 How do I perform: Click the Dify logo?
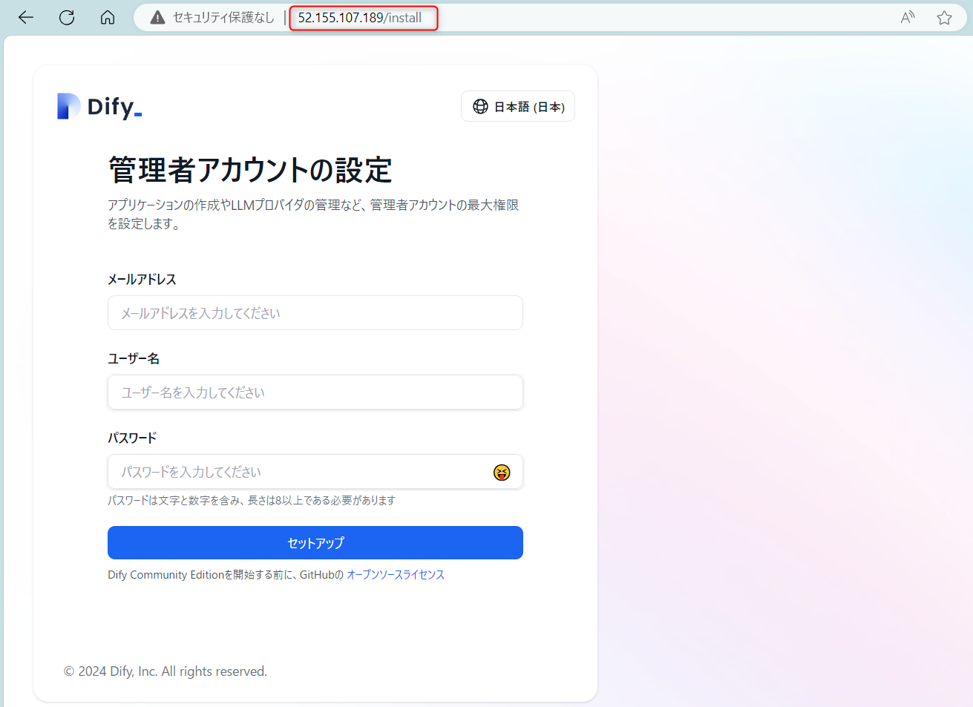pyautogui.click(x=99, y=105)
